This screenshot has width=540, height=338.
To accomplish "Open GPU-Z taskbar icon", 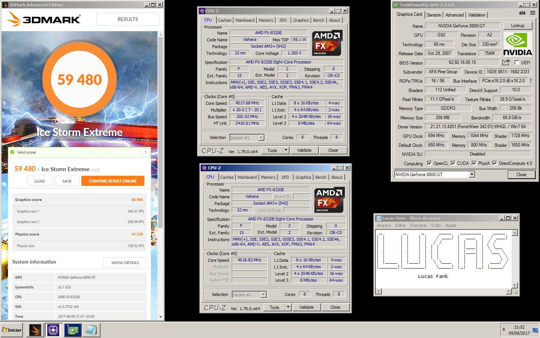I will click(x=72, y=330).
